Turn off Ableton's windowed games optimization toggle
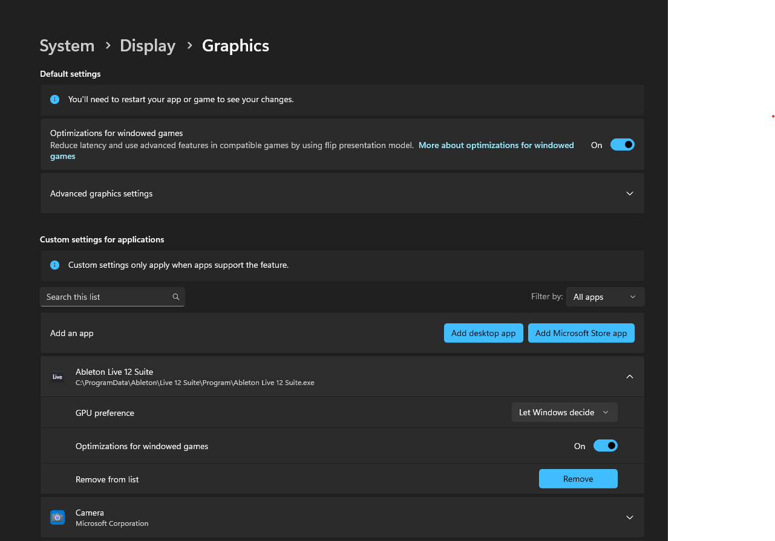The image size is (775, 541). 605,445
